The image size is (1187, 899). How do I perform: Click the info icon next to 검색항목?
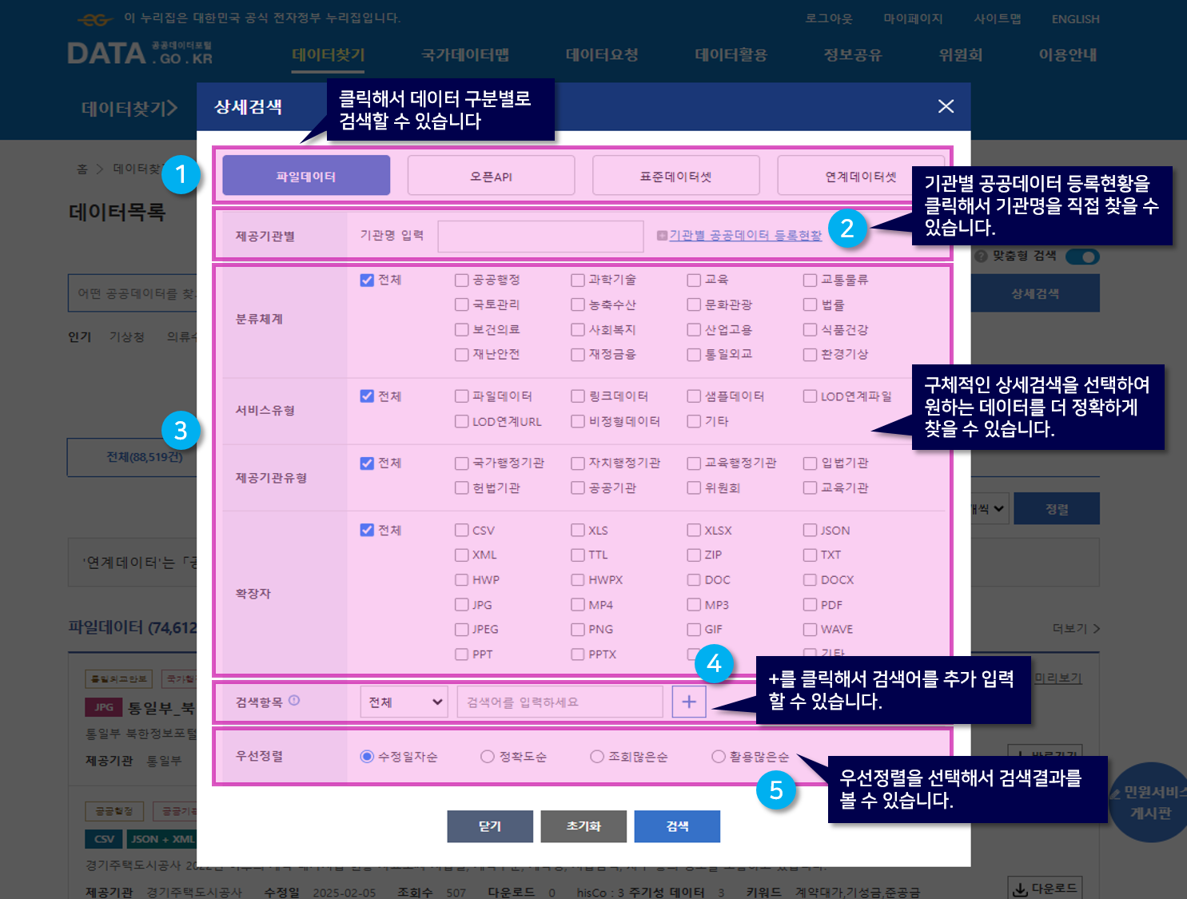tap(294, 701)
